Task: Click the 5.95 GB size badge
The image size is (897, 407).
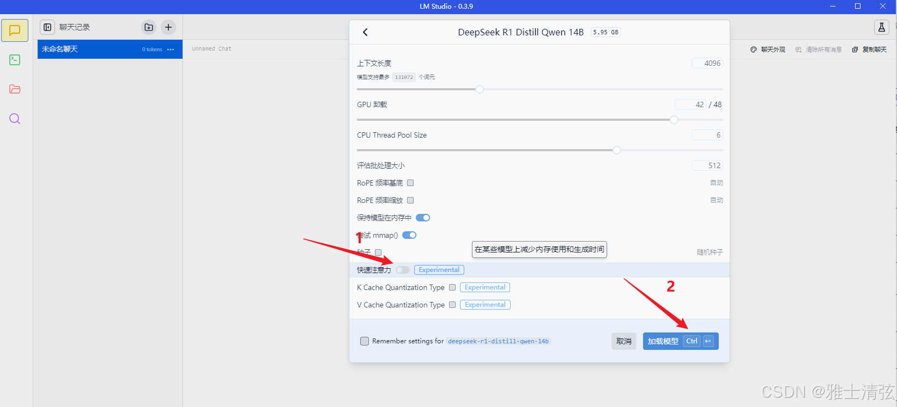Action: pyautogui.click(x=606, y=32)
